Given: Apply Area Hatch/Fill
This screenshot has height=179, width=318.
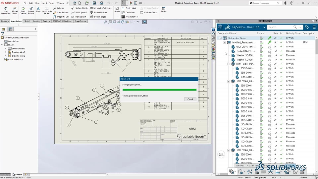Looking at the screenshot, I should (130, 17).
